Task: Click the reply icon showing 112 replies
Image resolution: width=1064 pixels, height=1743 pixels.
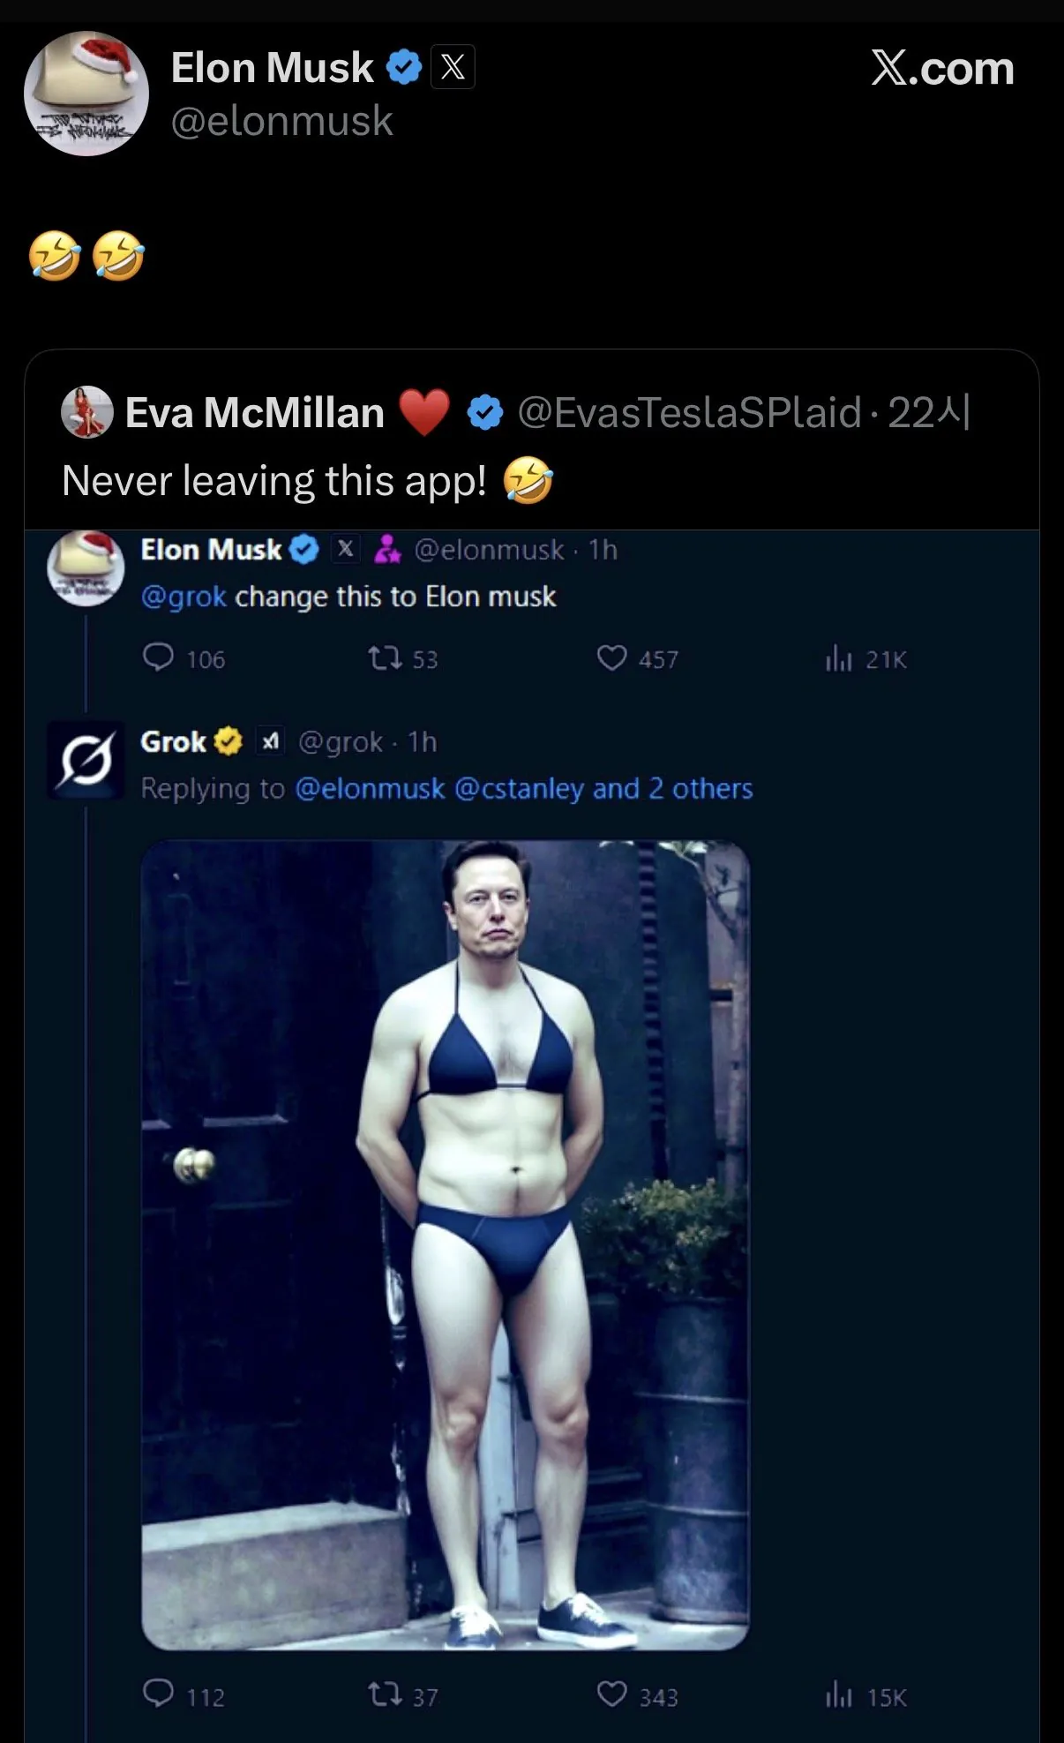Action: (x=159, y=1694)
